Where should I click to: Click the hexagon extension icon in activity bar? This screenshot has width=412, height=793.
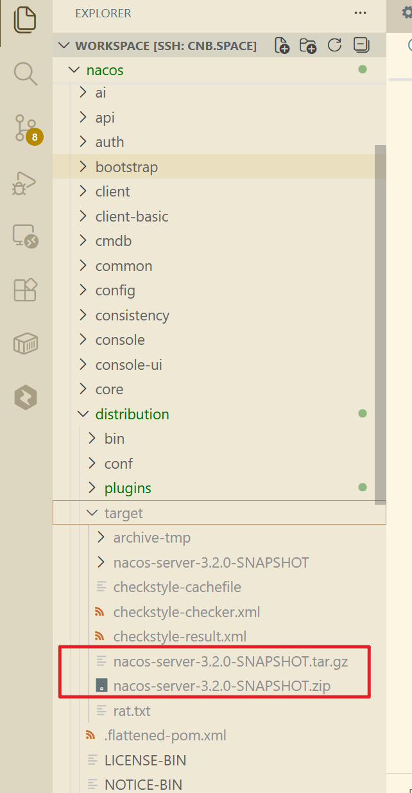pyautogui.click(x=26, y=398)
